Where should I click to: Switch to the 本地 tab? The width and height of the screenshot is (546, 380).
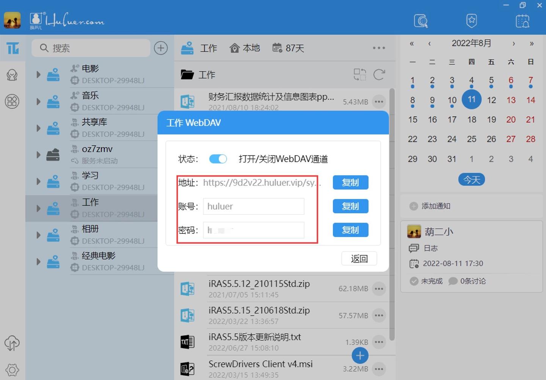(x=245, y=48)
